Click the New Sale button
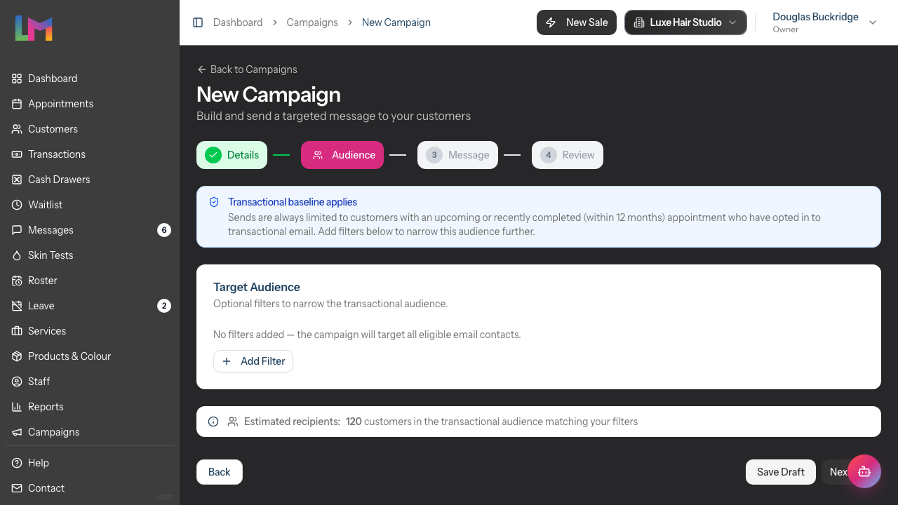This screenshot has height=505, width=898. click(577, 22)
